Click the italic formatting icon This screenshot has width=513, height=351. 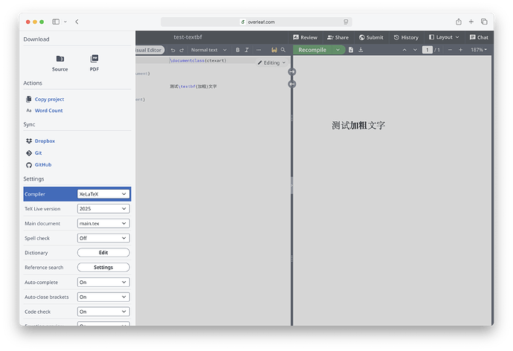click(x=246, y=50)
